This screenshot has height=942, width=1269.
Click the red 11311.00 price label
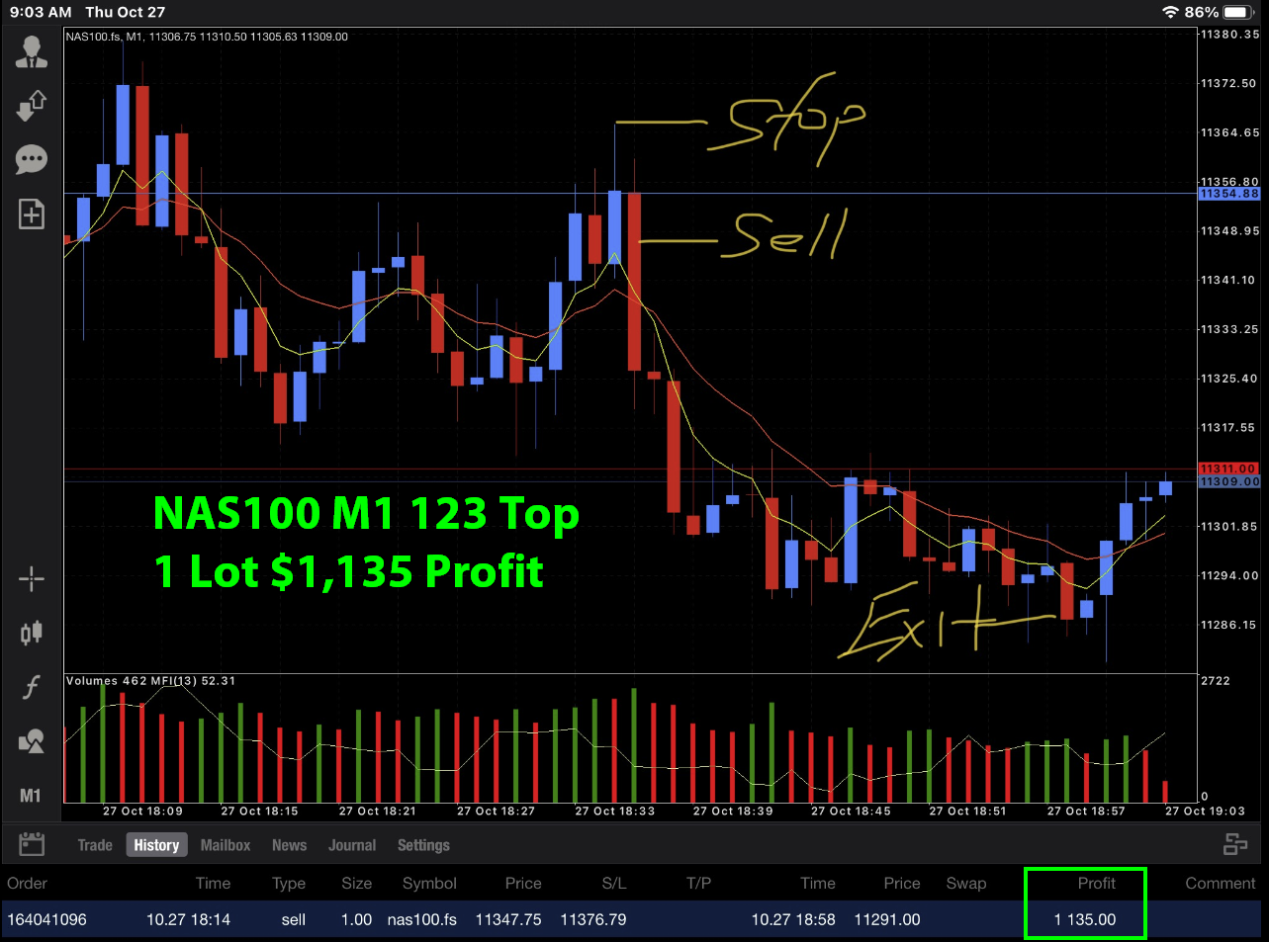click(1229, 469)
